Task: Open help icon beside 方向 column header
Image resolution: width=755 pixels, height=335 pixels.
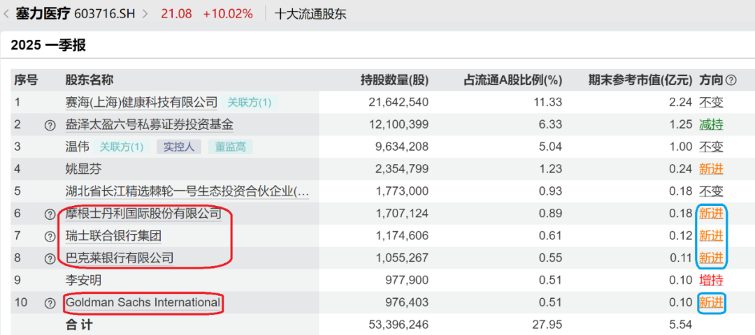Action: point(731,80)
